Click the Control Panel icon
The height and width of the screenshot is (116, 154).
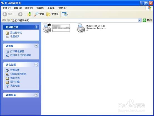pos(7,70)
